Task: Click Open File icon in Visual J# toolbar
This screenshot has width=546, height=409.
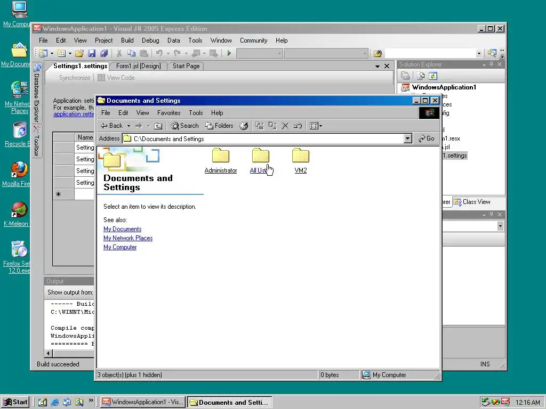Action: click(x=79, y=53)
